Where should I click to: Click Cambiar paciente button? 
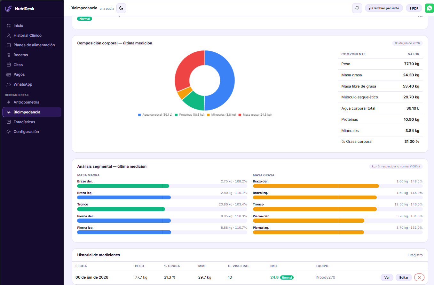coord(384,8)
